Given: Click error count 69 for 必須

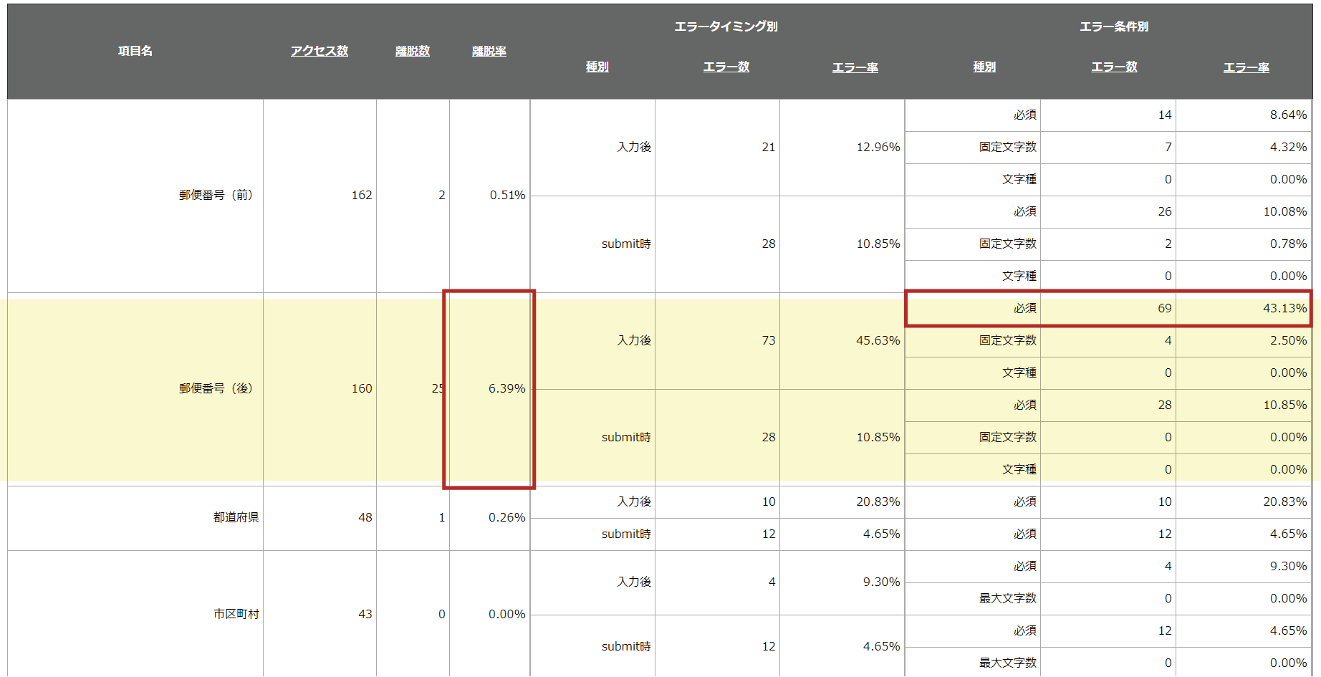Looking at the screenshot, I should point(1165,308).
